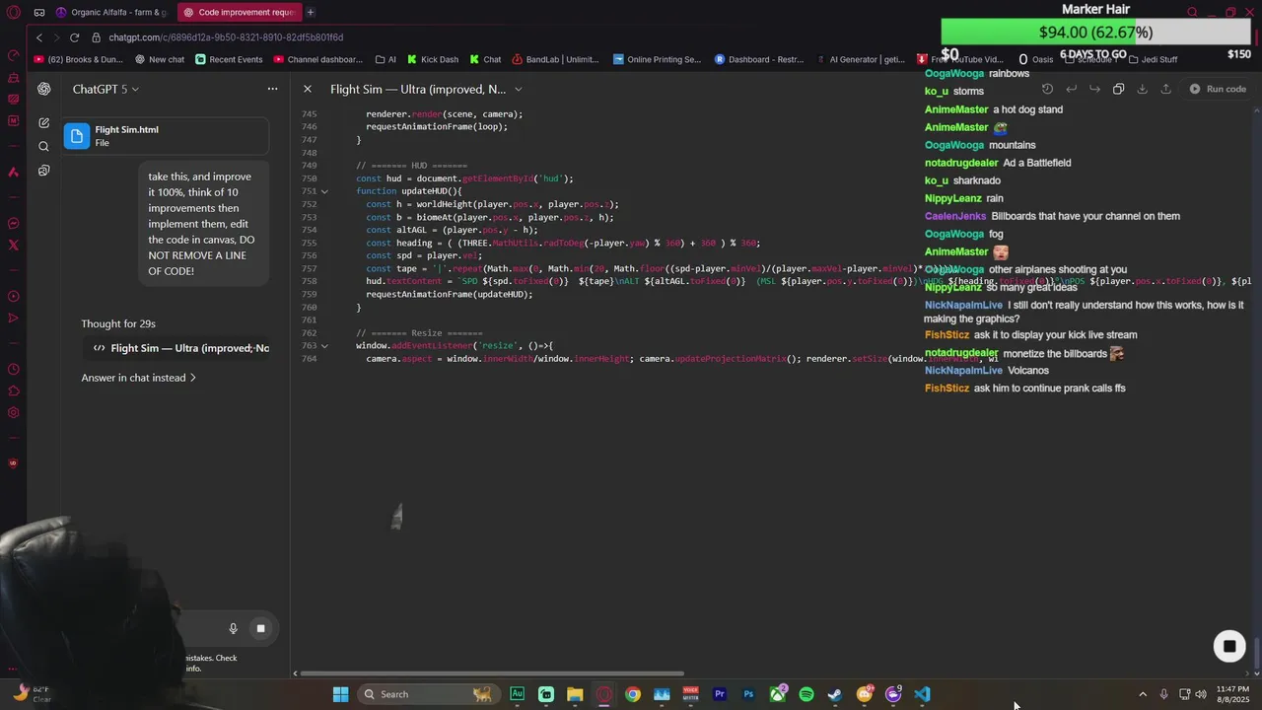This screenshot has width=1262, height=710.
Task: Collapse the updateHUD function fold arrow
Action: point(324,191)
